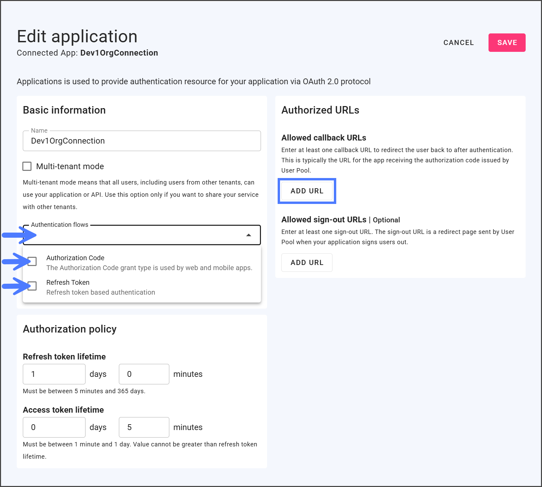
Task: Click the CANCEL button
Action: click(x=458, y=43)
